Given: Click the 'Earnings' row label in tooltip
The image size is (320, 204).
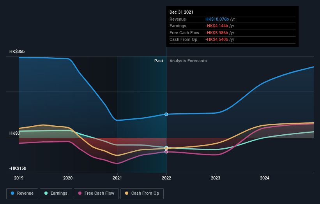Looking at the screenshot, I should (x=178, y=26).
